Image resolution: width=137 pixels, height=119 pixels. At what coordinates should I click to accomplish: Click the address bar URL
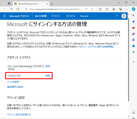pos(56,9)
